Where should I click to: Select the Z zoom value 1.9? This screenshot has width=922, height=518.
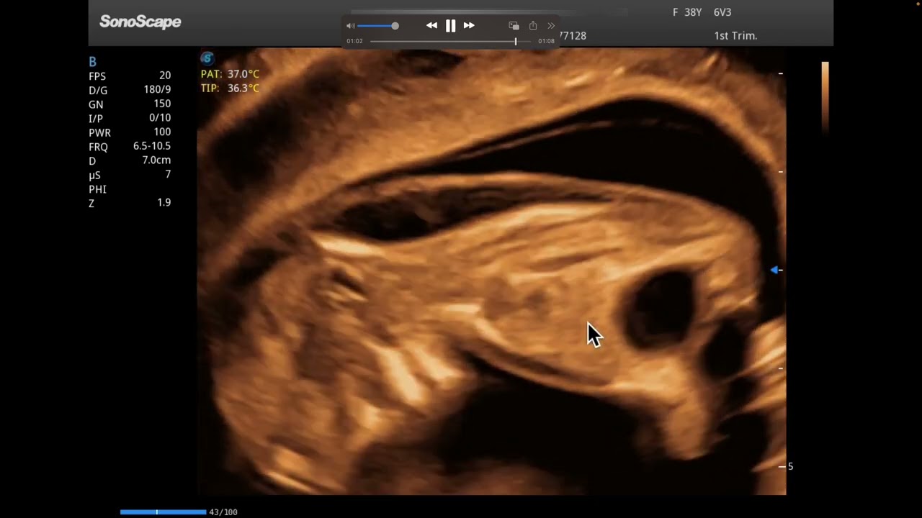pos(164,203)
